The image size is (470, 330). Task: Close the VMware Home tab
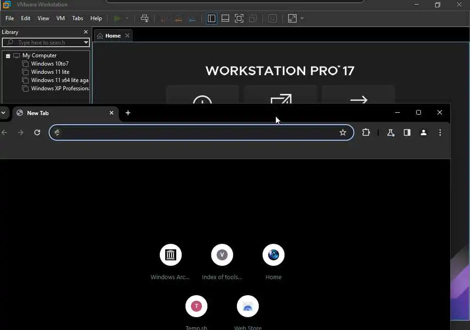pyautogui.click(x=128, y=36)
